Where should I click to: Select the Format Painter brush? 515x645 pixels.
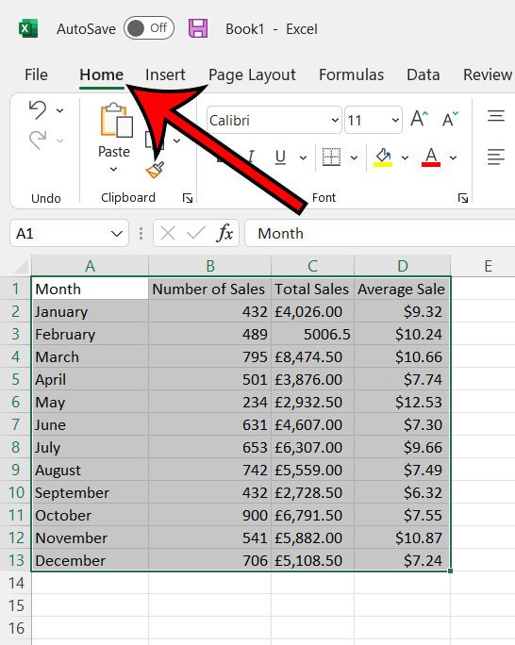coord(155,170)
